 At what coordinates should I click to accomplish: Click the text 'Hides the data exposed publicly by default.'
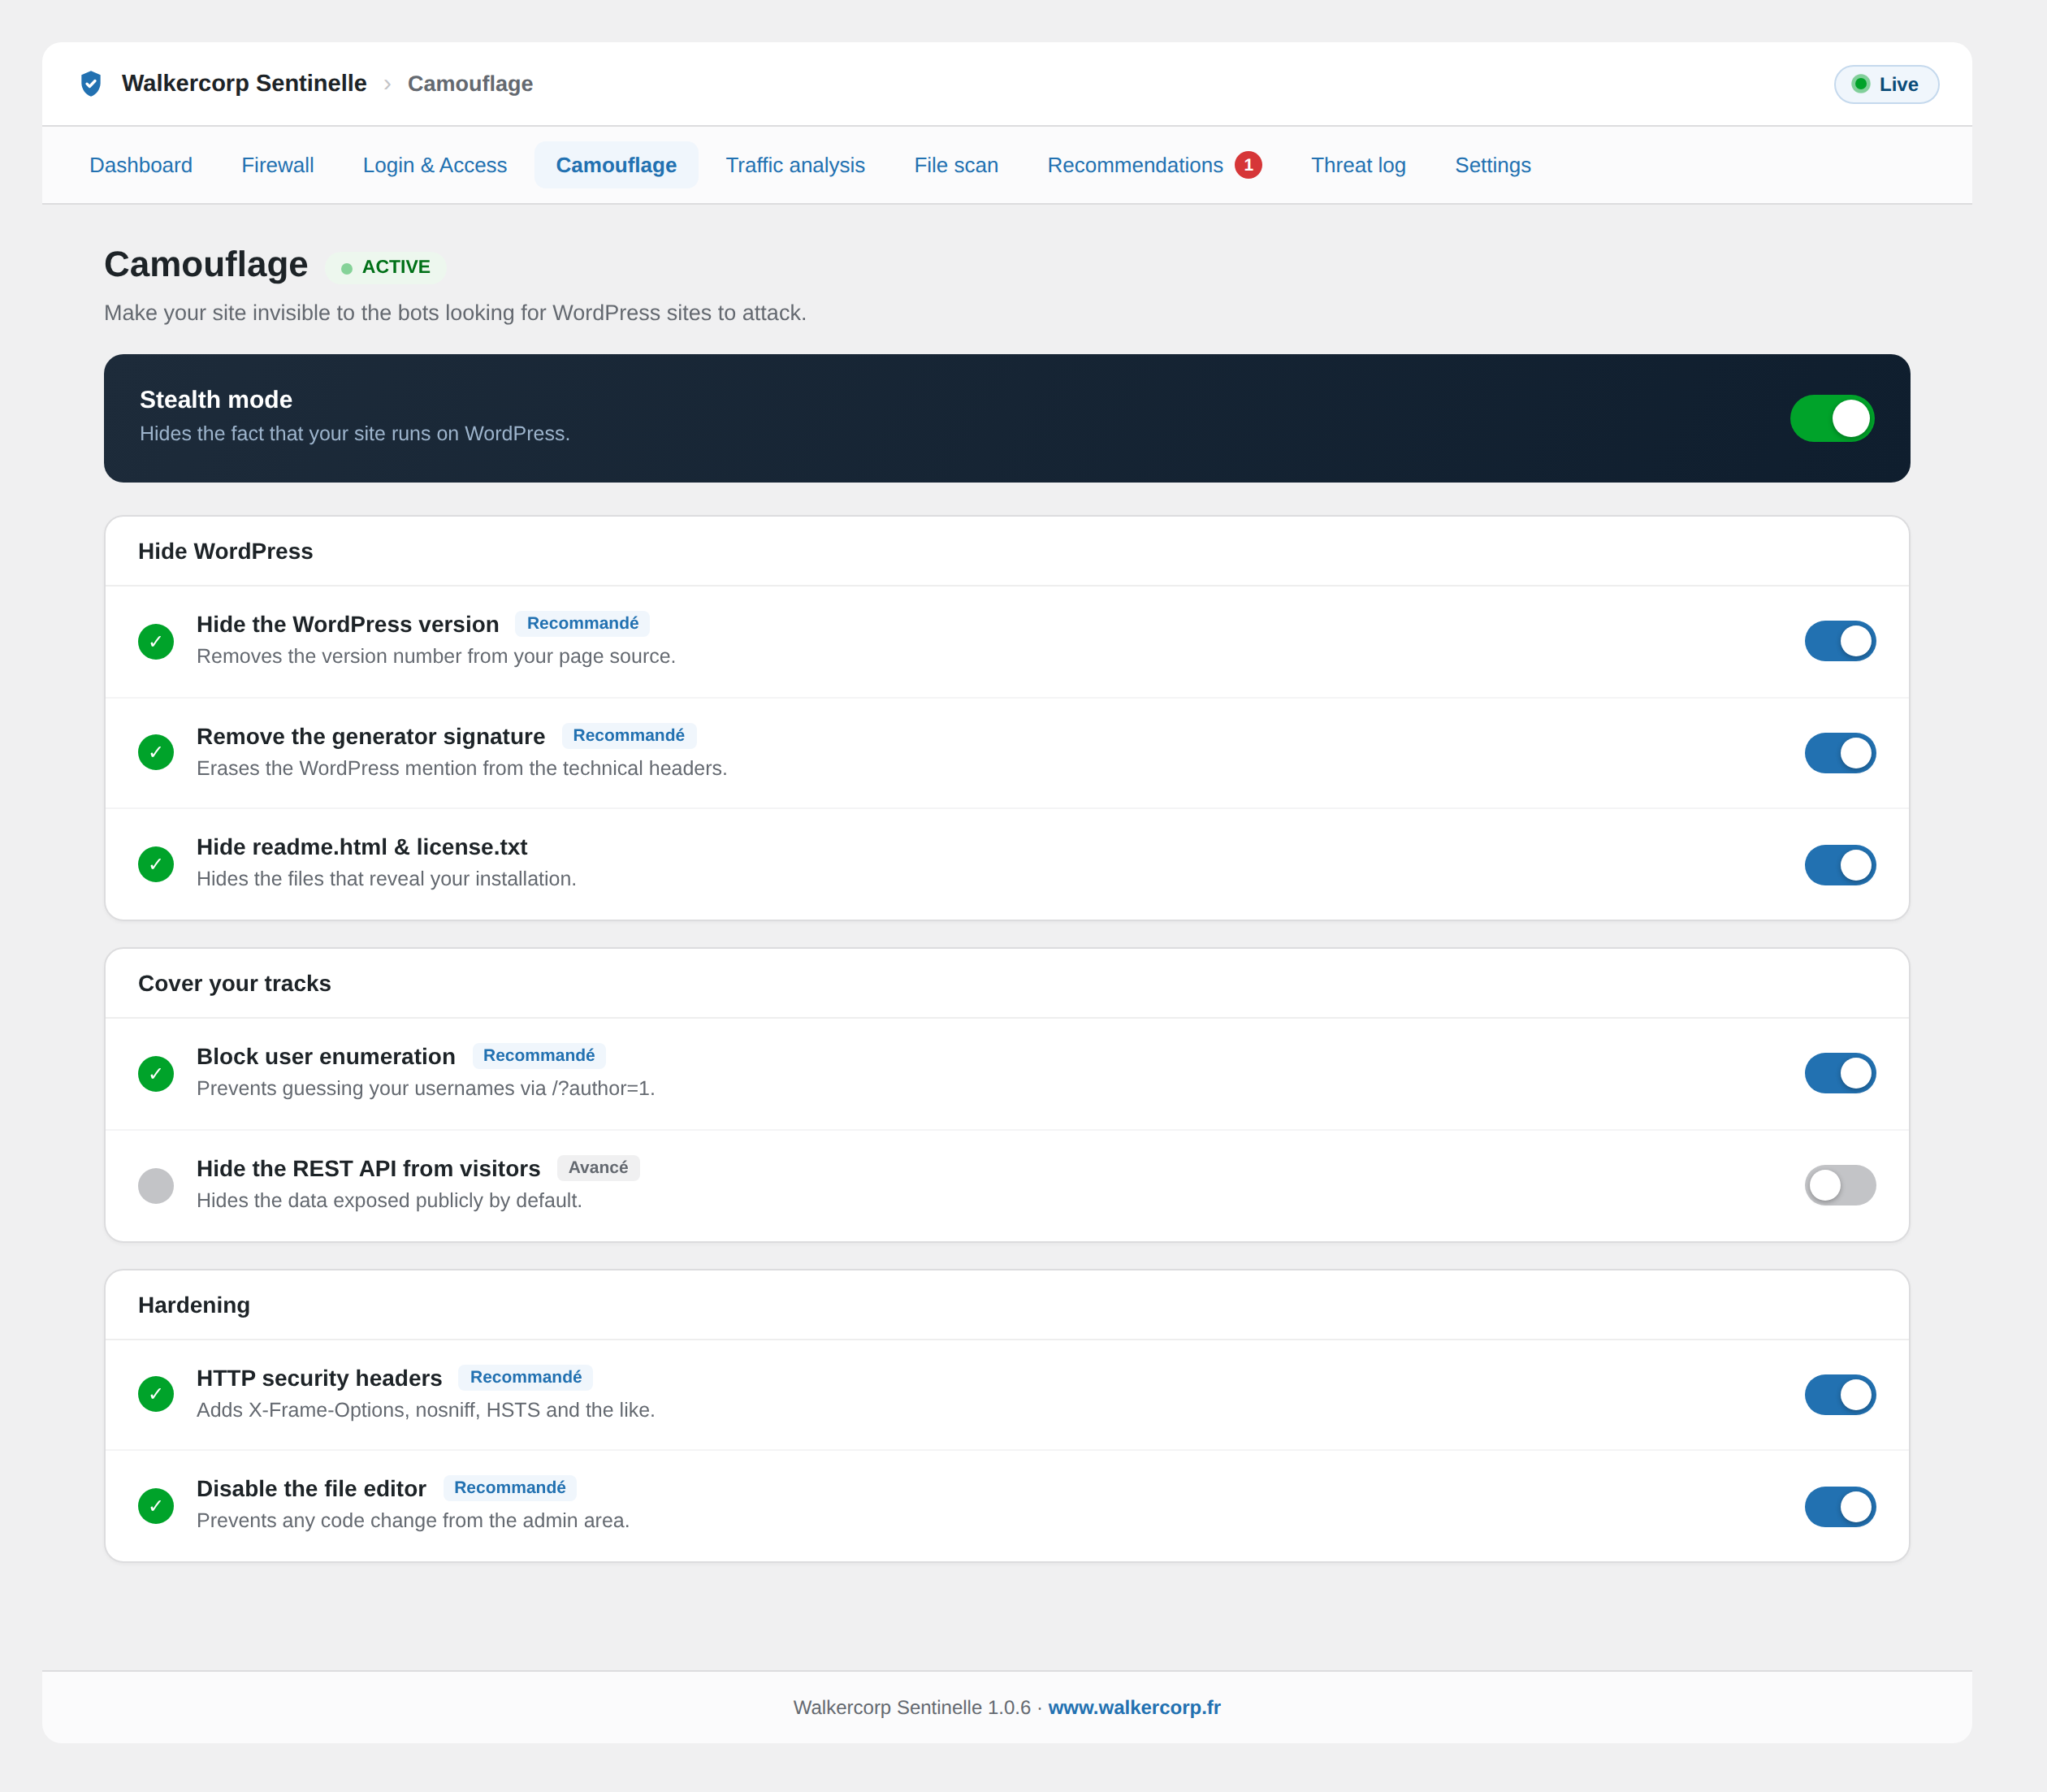coord(389,1200)
